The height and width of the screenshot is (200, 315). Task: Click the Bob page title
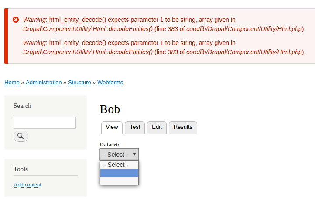tap(110, 109)
